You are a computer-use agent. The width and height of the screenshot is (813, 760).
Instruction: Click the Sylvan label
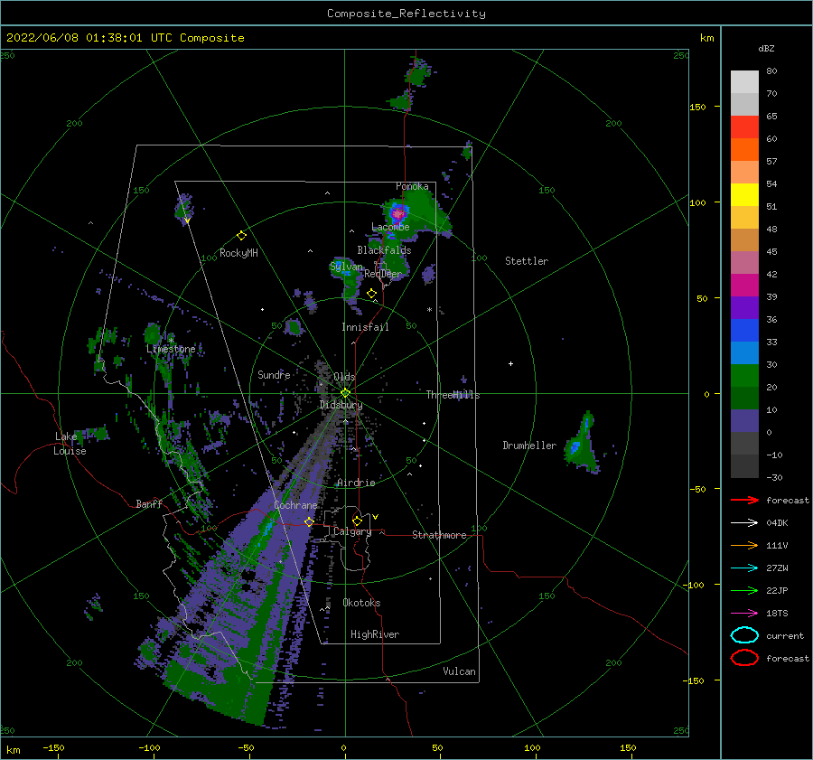click(x=346, y=267)
